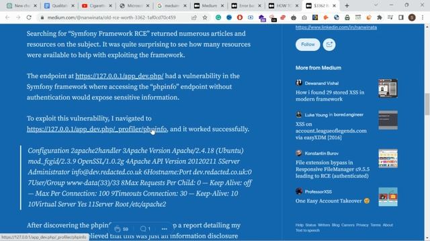Open Luke Young's author profile
Viewport: 430px width, 241px height.
pyautogui.click(x=316, y=114)
